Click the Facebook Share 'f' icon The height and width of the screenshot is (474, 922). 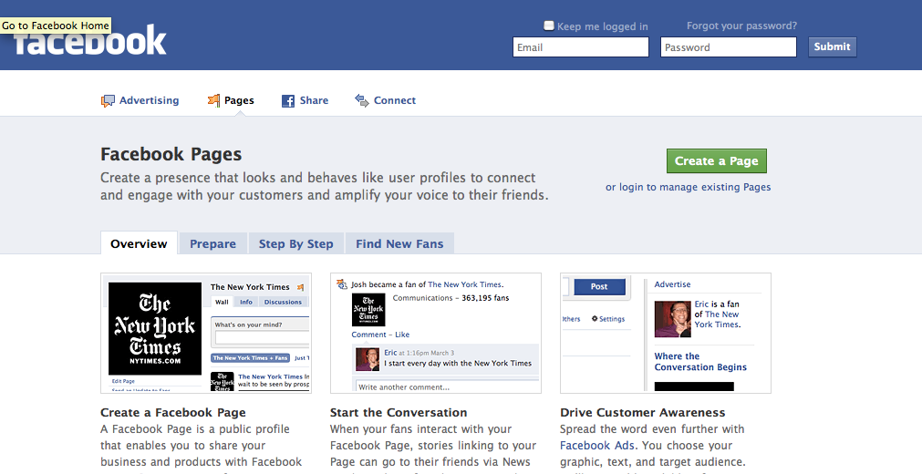coord(288,100)
